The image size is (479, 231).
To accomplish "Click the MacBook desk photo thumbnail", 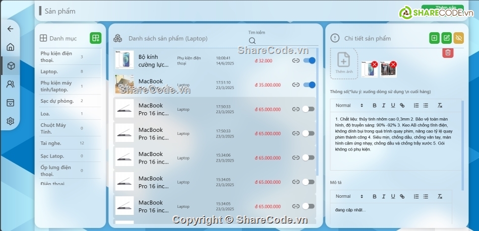I will (125, 84).
